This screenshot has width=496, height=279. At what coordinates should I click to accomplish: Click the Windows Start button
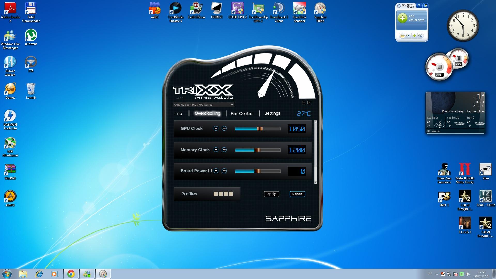click(x=7, y=274)
